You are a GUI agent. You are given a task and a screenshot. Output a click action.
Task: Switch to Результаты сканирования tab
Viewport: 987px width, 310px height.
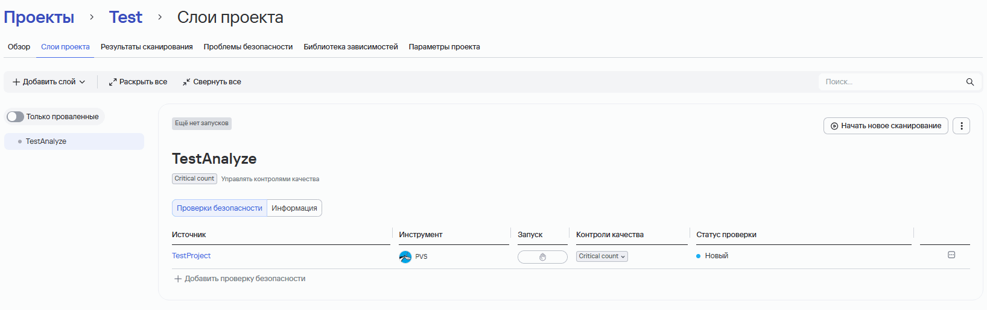pyautogui.click(x=147, y=47)
